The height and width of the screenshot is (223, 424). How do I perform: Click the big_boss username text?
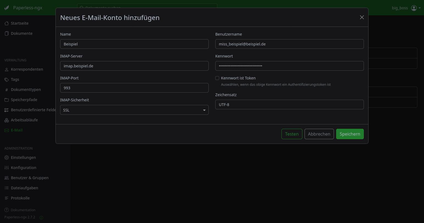point(400,8)
